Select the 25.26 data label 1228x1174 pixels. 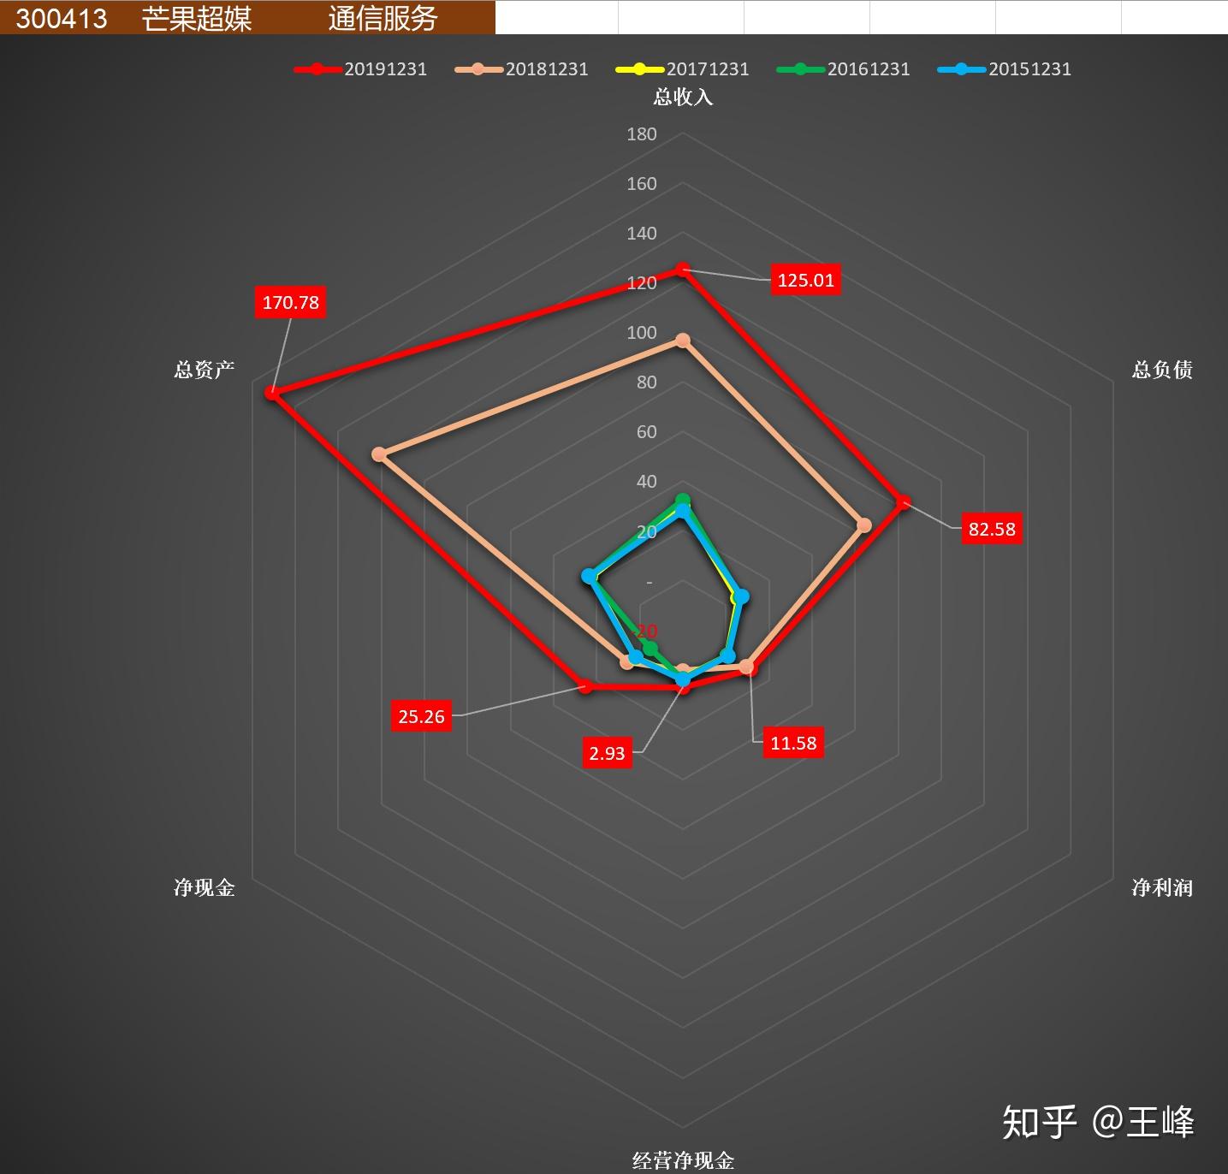(421, 716)
